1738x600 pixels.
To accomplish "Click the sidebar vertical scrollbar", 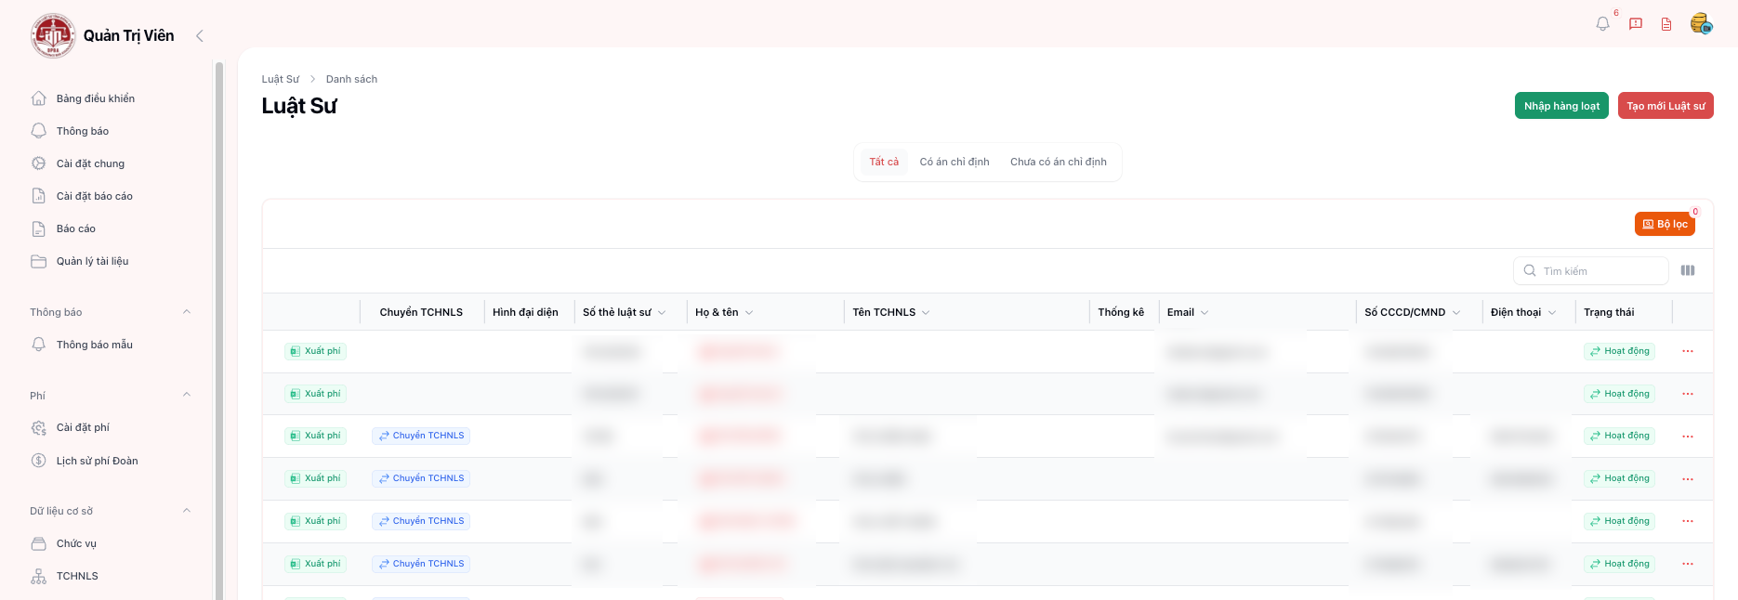I will point(219,325).
